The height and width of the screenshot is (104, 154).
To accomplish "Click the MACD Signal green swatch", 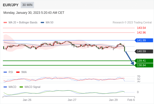I will pos(21,87).
